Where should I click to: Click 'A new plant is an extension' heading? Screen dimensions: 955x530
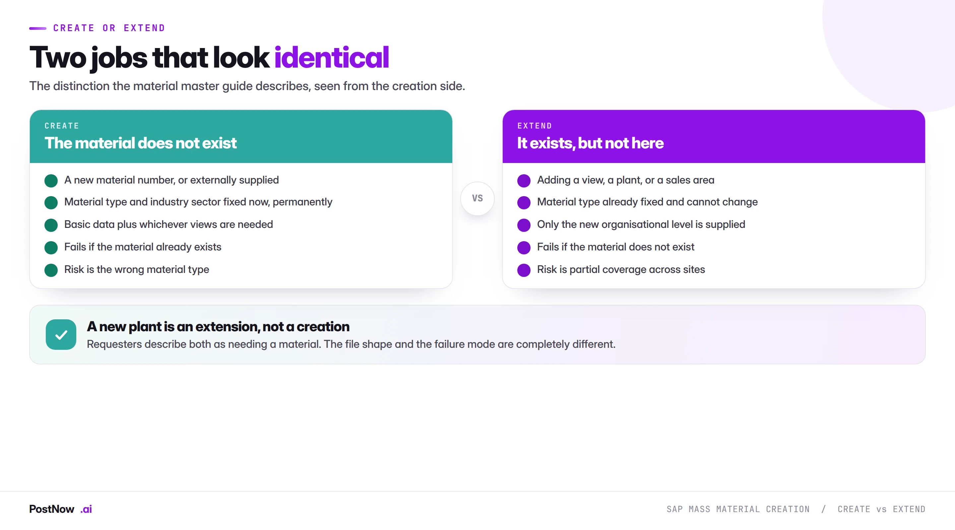[218, 326]
